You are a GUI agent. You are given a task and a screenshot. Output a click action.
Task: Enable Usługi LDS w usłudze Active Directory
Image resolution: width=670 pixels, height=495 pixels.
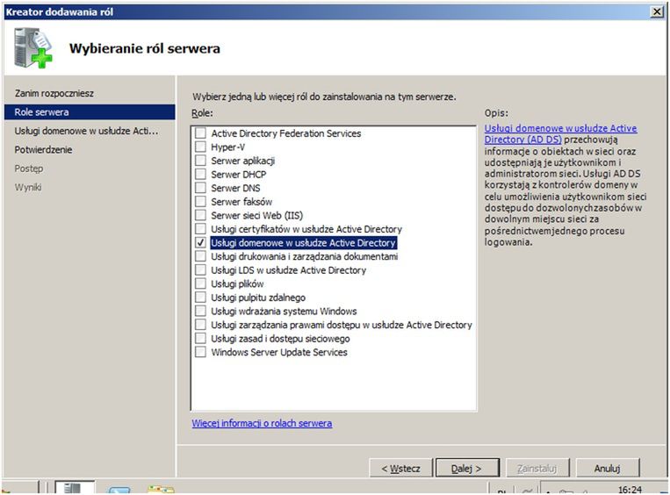[200, 270]
